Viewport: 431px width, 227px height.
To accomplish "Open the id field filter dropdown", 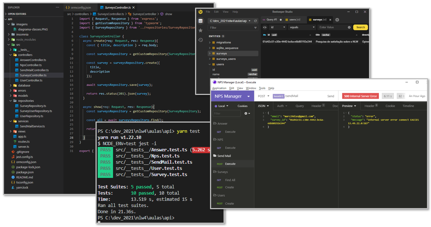I will tap(278, 27).
